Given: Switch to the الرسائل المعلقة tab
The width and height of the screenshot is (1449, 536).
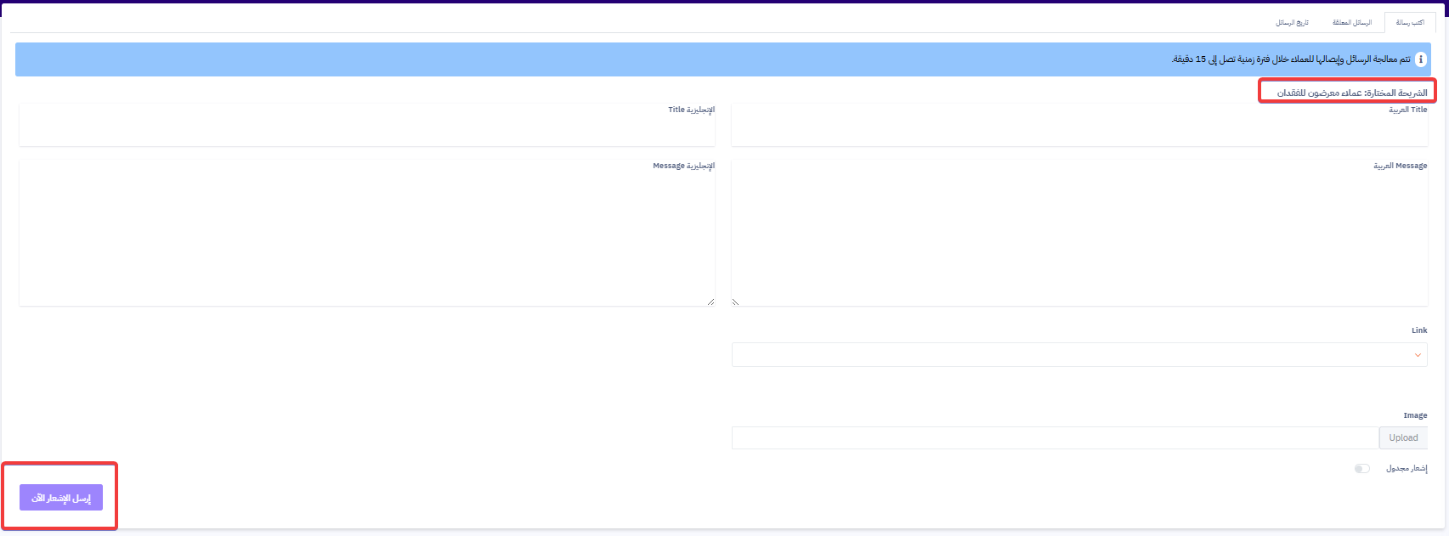Looking at the screenshot, I should point(1352,23).
